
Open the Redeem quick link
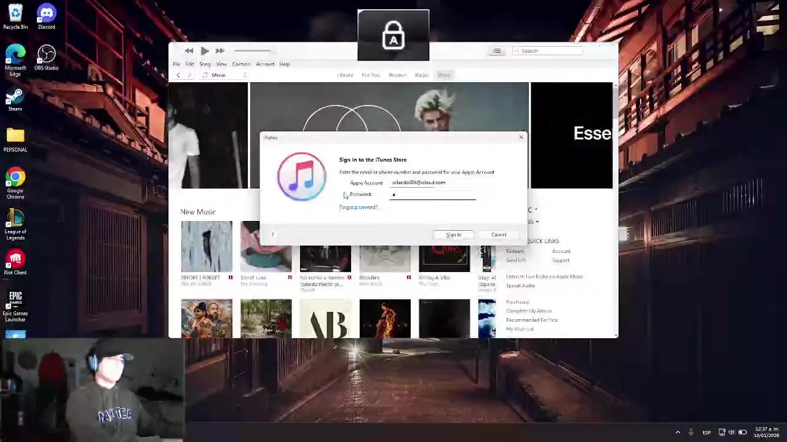[516, 251]
